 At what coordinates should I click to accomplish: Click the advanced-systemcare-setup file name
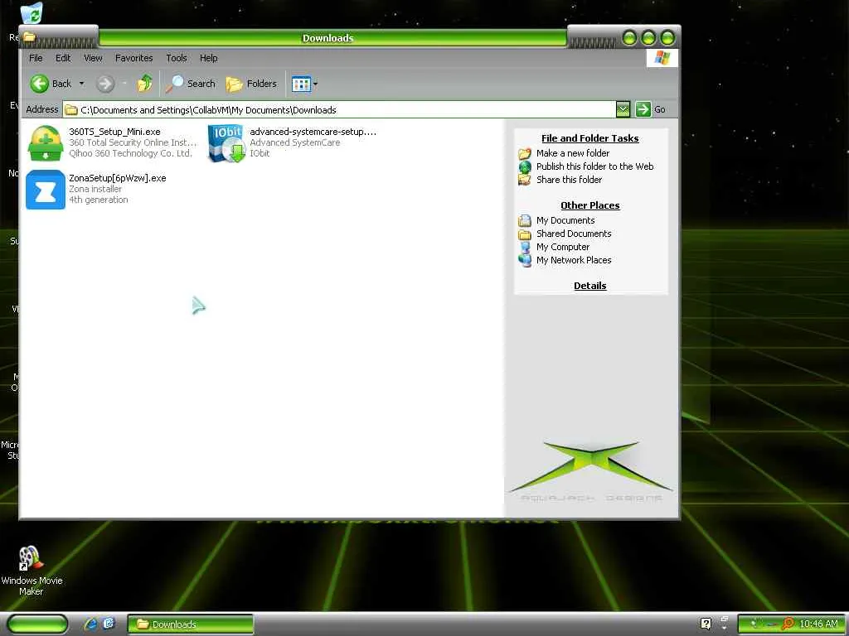point(313,132)
